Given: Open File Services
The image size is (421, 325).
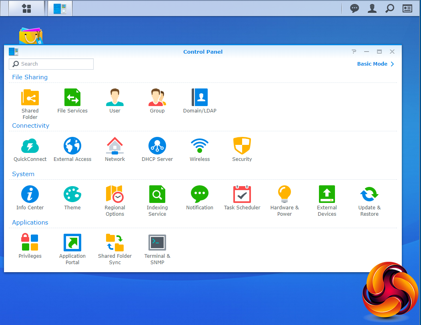Looking at the screenshot, I should [x=72, y=97].
